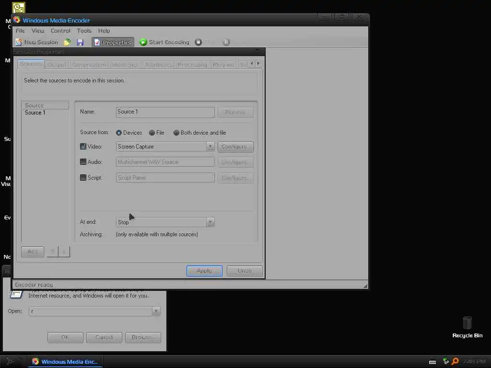Screen dimensions: 491x368
Task: Click the Pause encoding toolbar icon
Action: pos(226,42)
